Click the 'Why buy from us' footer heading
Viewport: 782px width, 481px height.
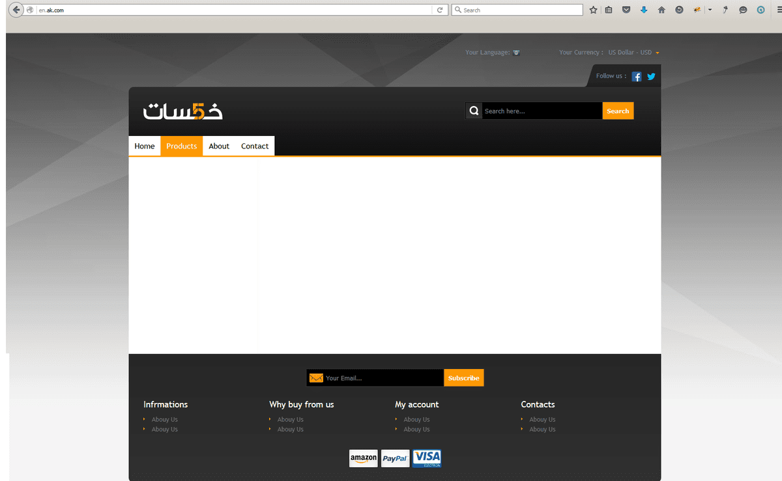pos(302,404)
